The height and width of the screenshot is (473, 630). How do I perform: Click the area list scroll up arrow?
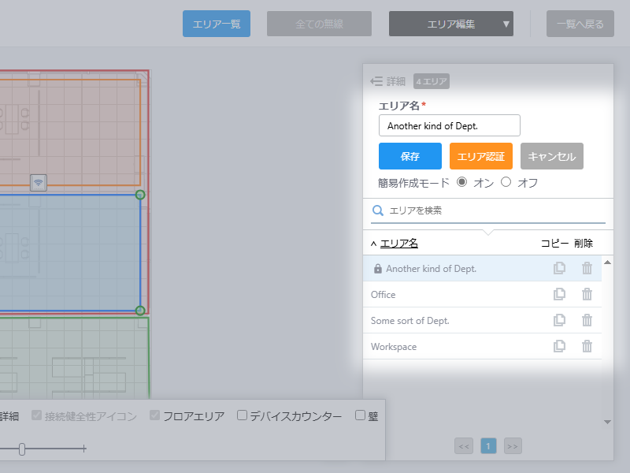[607, 263]
